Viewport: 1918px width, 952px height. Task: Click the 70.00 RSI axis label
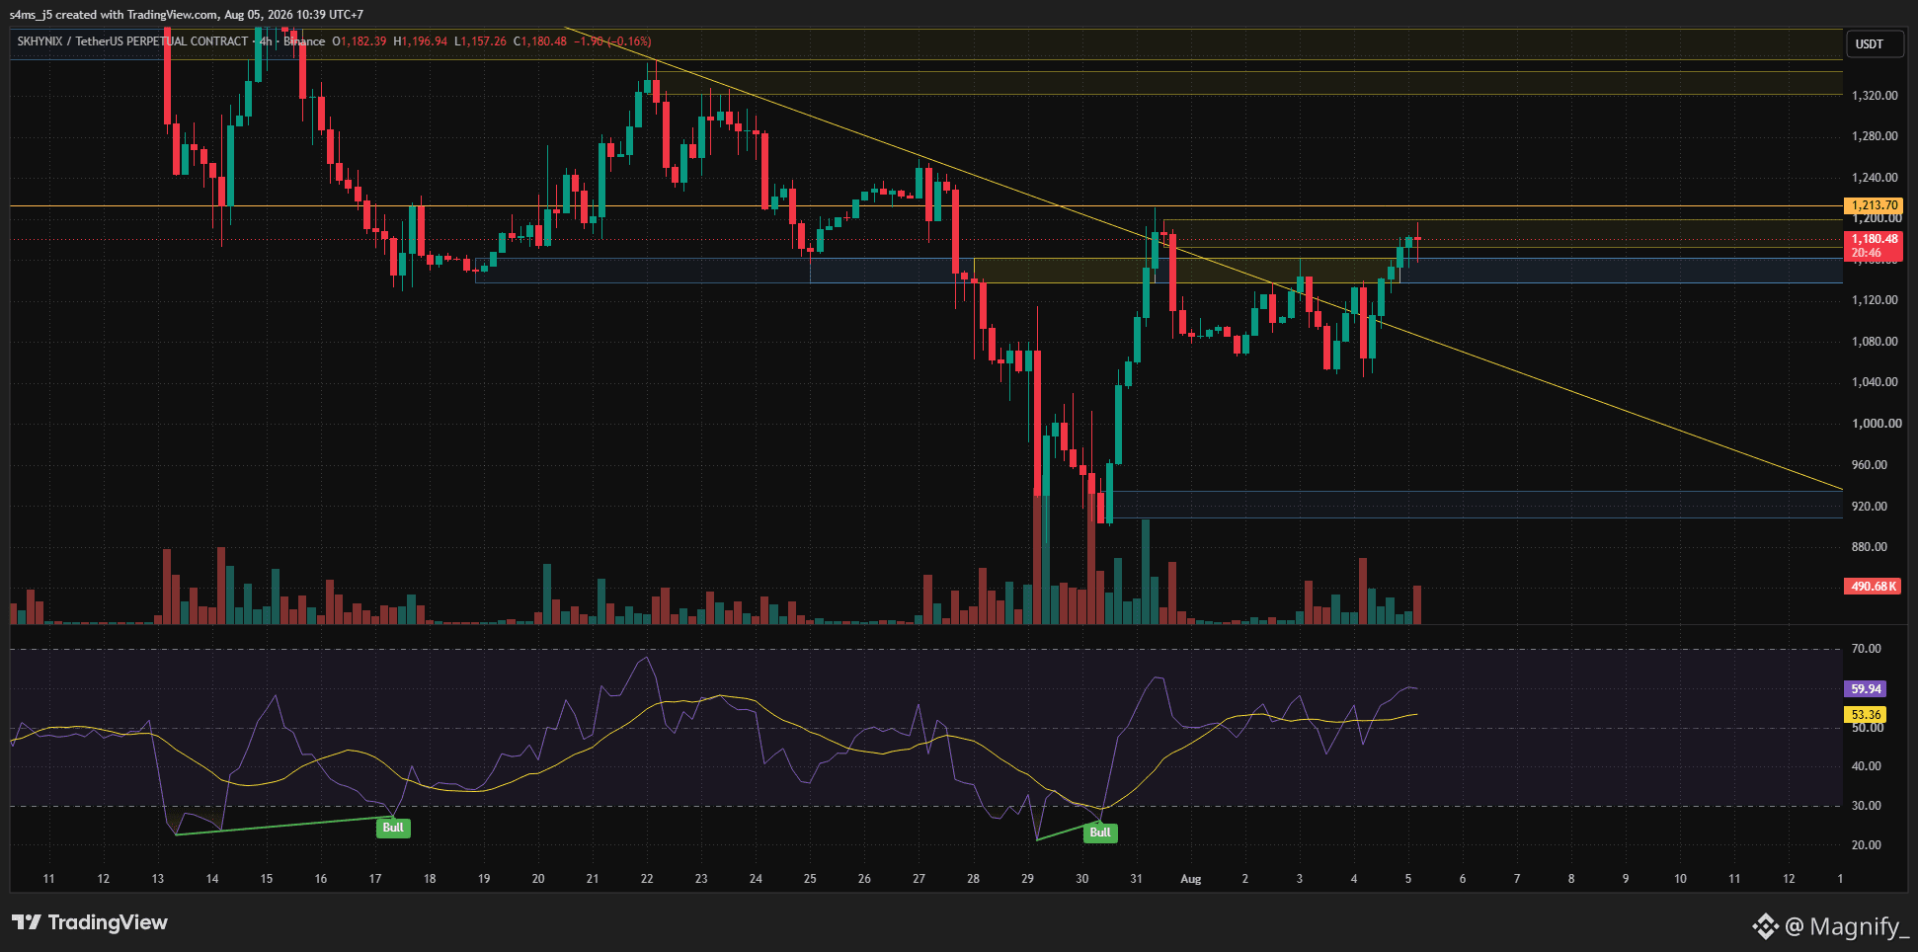(1867, 649)
